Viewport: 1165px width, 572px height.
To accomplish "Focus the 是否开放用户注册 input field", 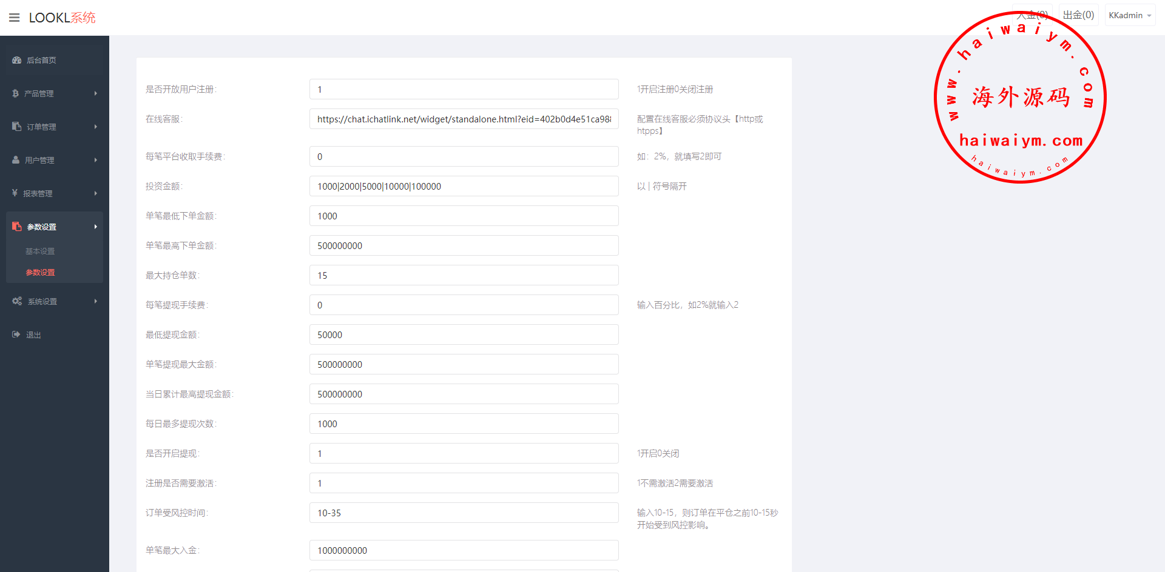I will point(464,89).
